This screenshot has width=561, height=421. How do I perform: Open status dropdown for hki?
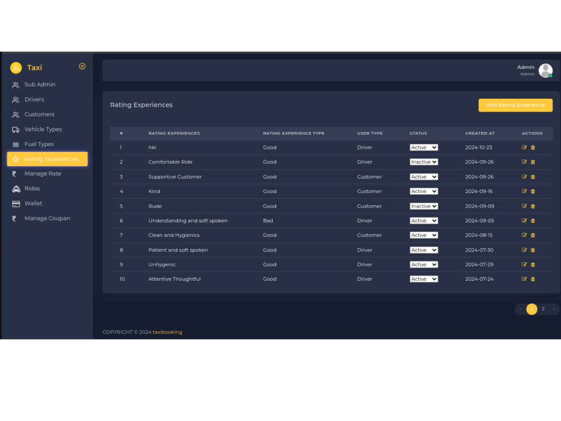tap(424, 148)
